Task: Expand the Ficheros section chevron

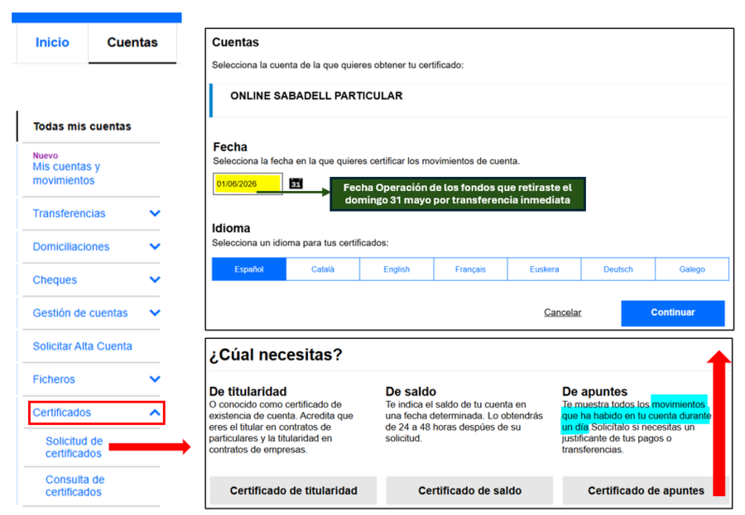Action: (x=155, y=379)
